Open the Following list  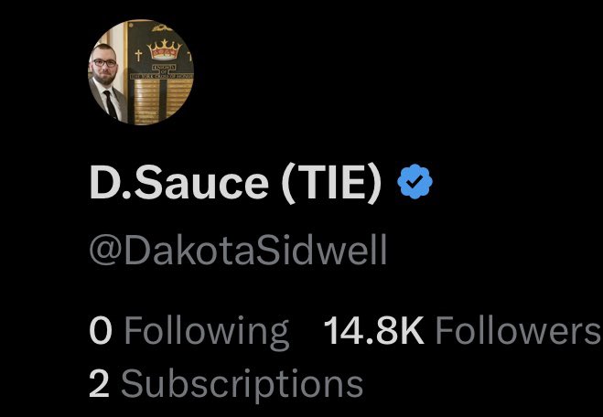coord(188,332)
